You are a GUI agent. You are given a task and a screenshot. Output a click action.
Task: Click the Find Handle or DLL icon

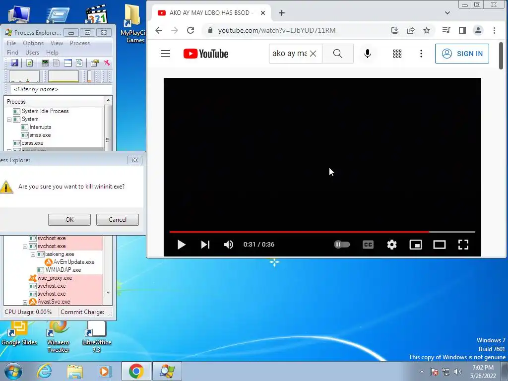[79, 63]
